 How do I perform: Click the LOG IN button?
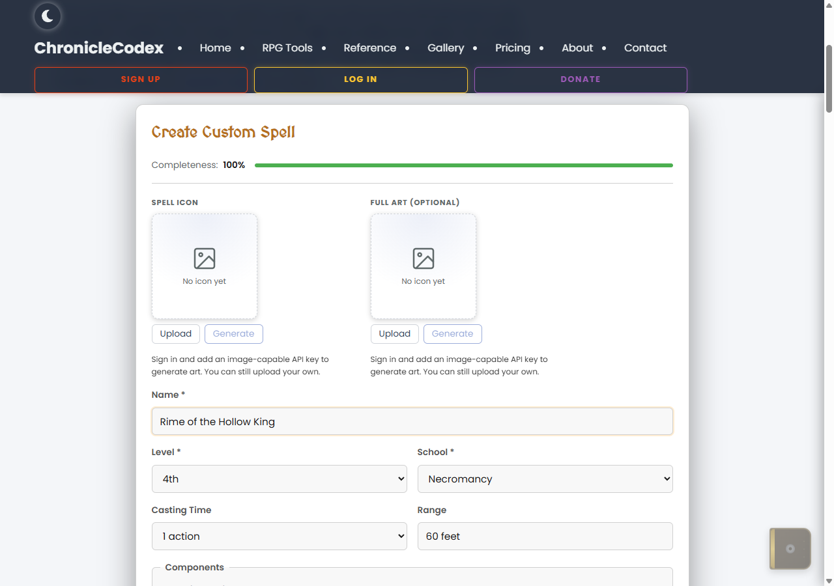click(x=361, y=79)
